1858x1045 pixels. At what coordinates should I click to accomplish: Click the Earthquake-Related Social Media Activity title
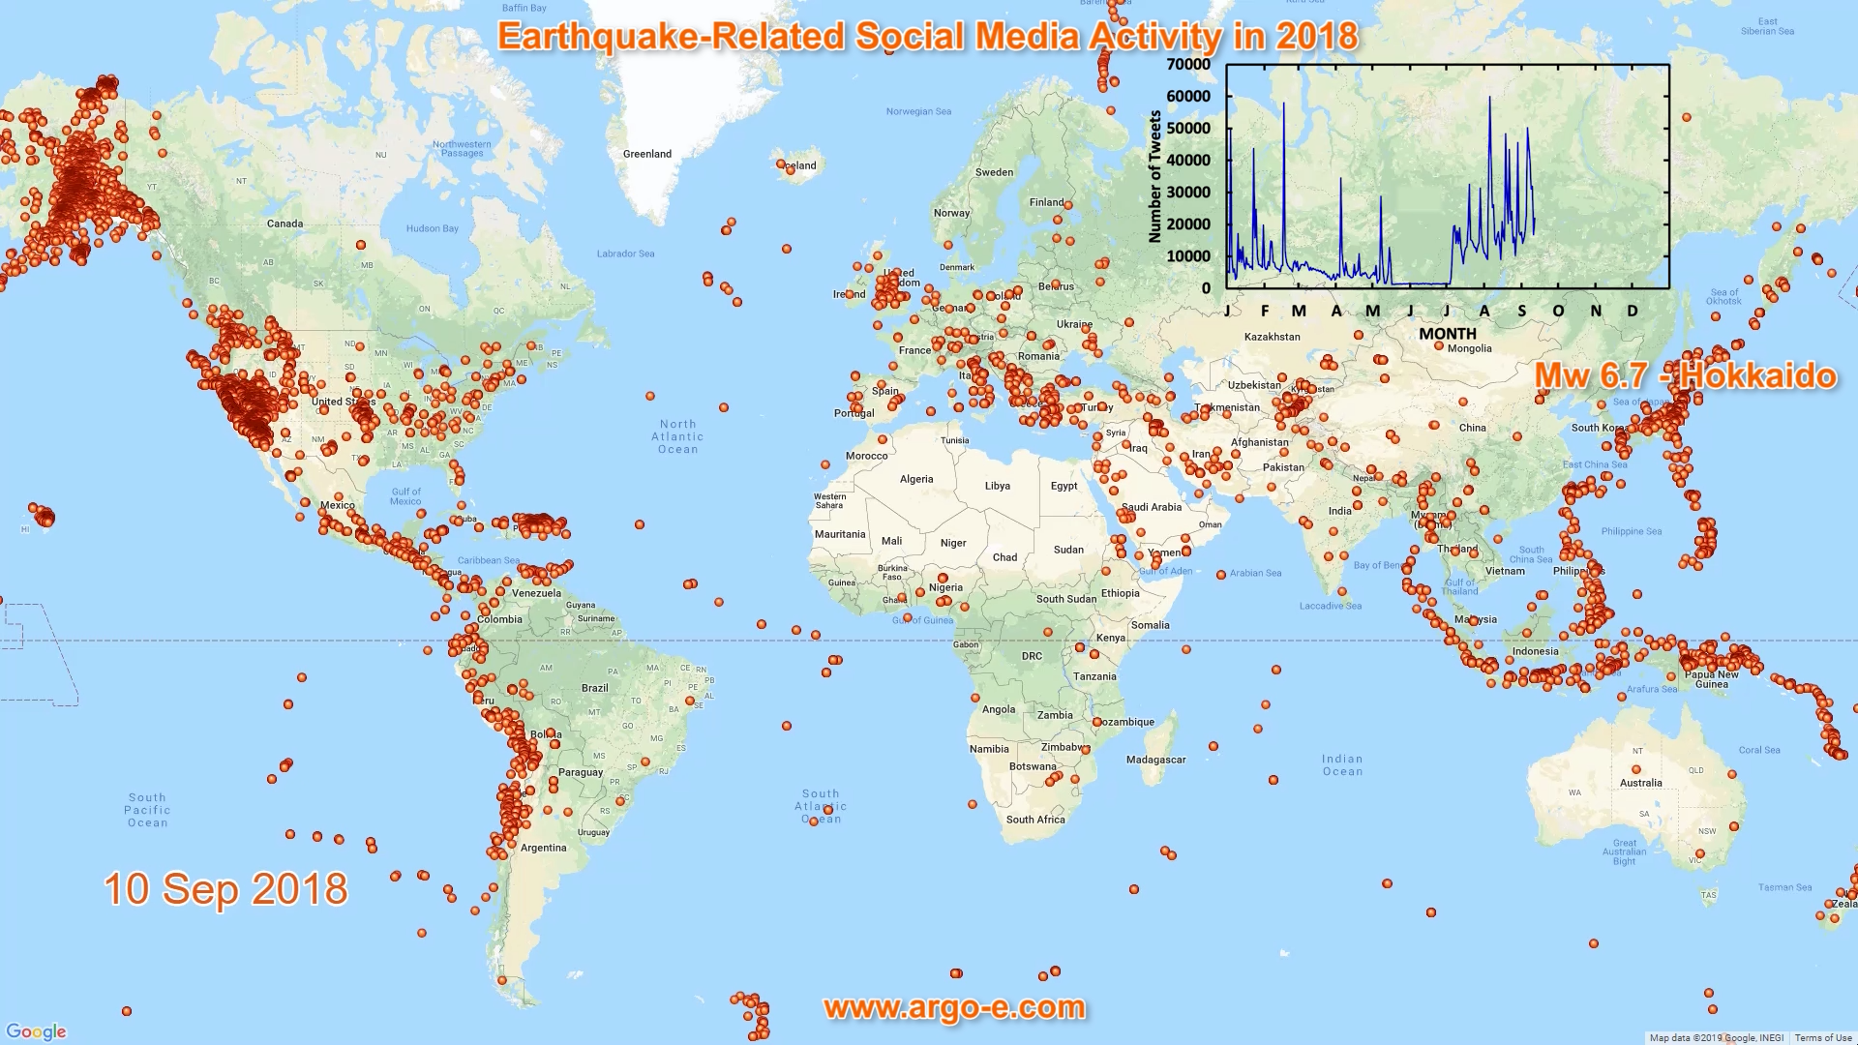pyautogui.click(x=927, y=37)
